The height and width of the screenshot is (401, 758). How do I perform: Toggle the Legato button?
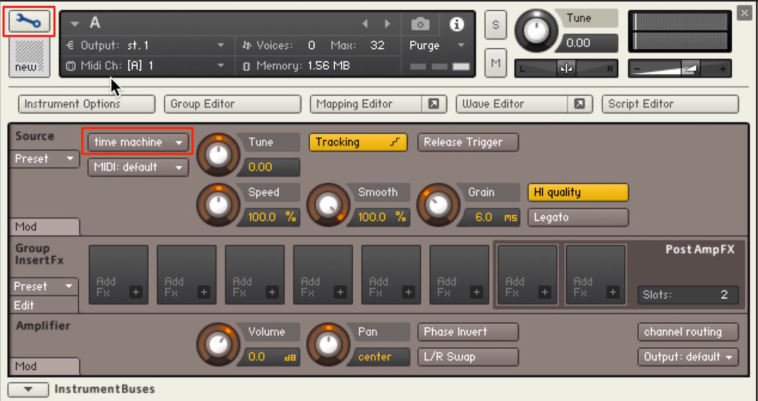(x=578, y=217)
